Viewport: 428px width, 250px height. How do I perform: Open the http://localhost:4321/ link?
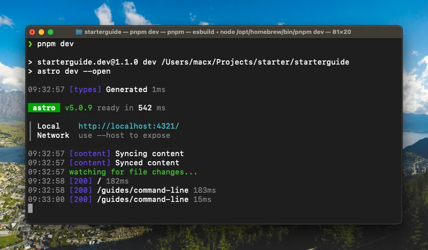129,126
